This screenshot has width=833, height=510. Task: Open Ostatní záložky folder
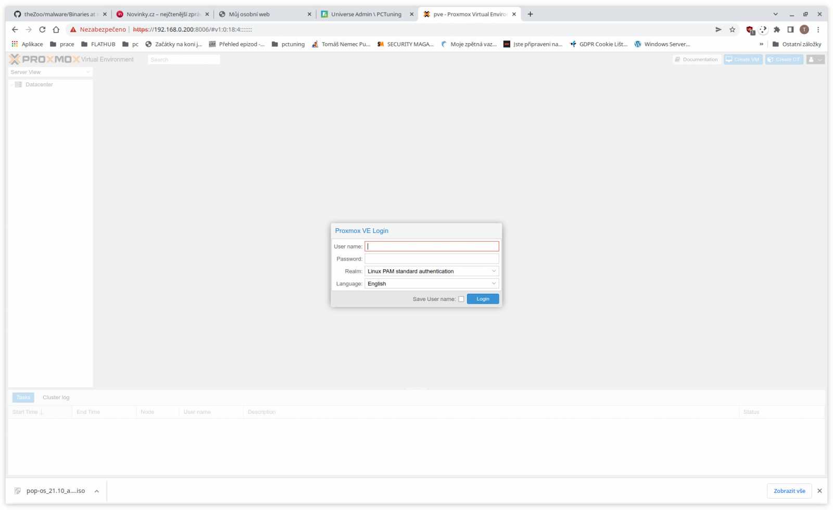797,44
